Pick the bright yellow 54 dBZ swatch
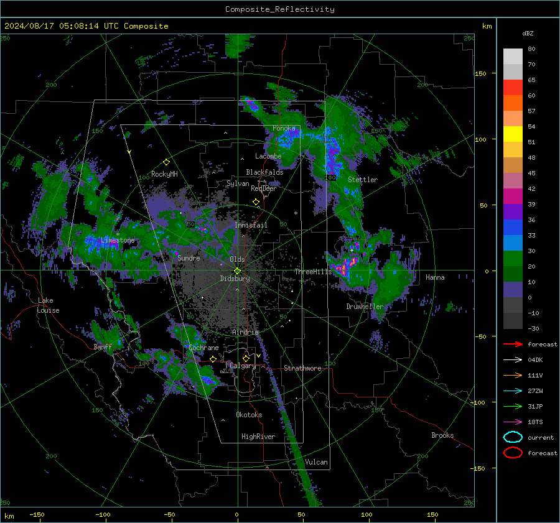Image resolution: width=560 pixels, height=523 pixels. [x=513, y=134]
